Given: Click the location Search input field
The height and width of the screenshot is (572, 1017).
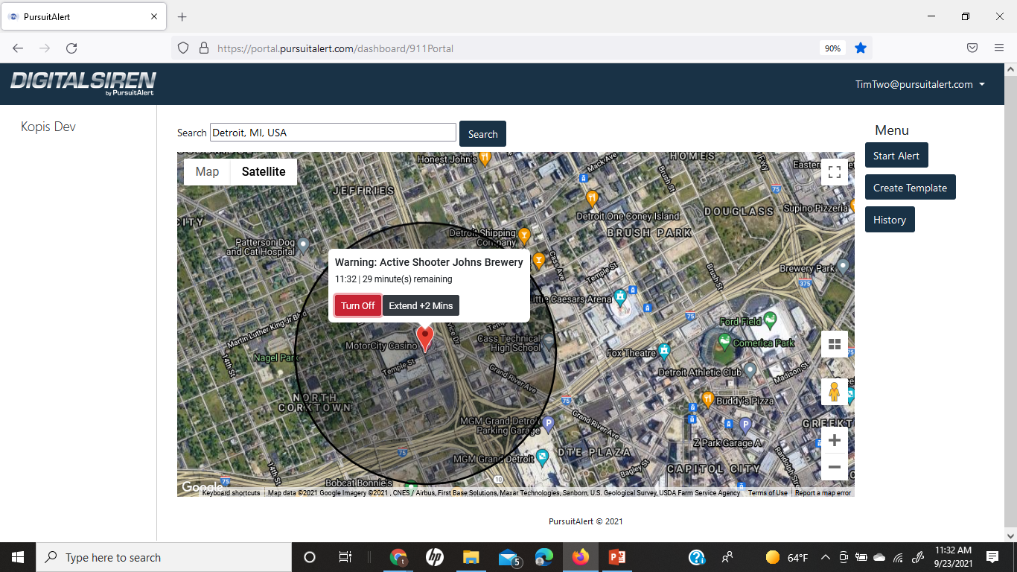Looking at the screenshot, I should click(333, 133).
